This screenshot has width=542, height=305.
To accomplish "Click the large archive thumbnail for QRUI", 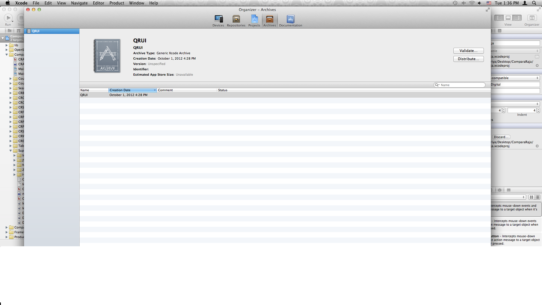I will (x=107, y=56).
